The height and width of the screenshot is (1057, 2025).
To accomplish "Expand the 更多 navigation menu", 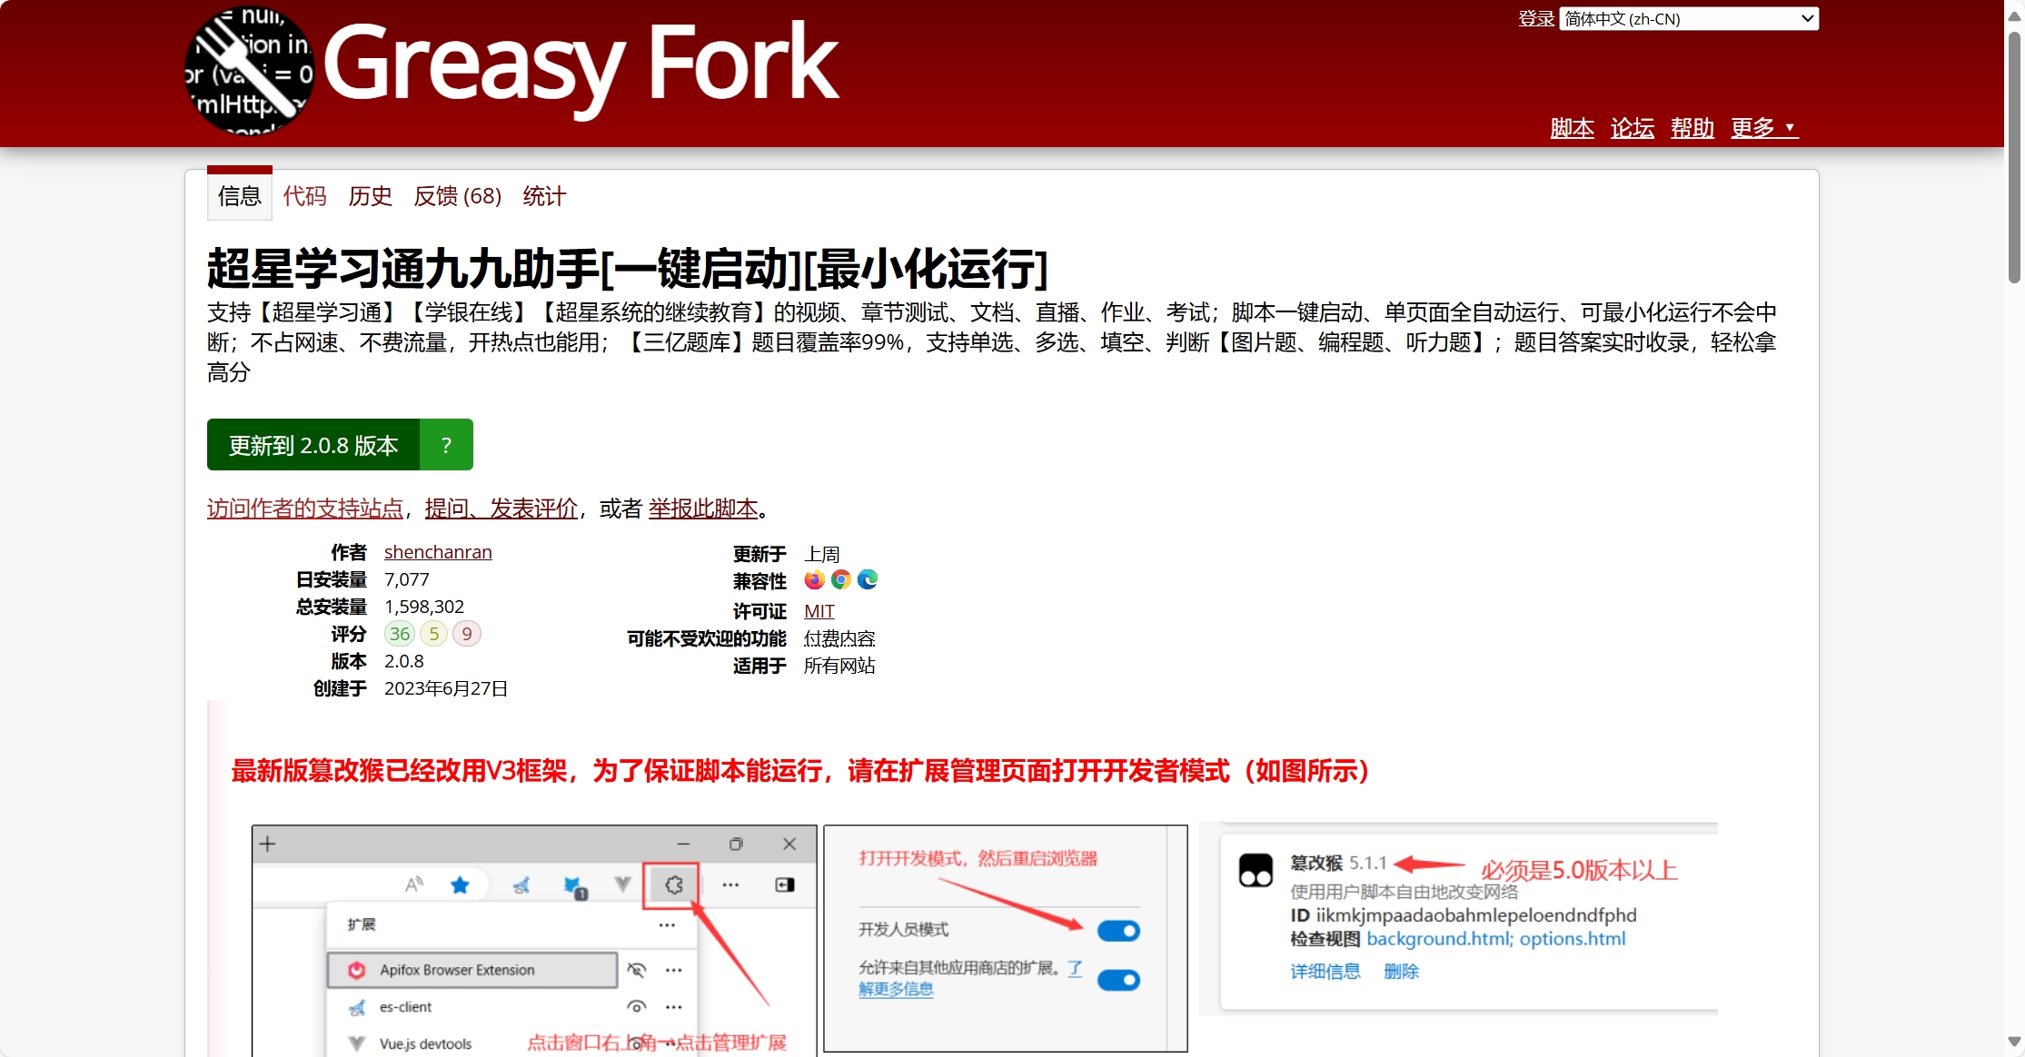I will tap(1764, 128).
